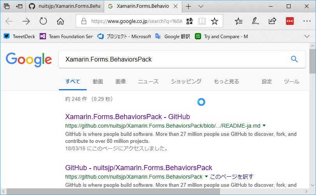Expand favorites bar overflow chevron

307,36
